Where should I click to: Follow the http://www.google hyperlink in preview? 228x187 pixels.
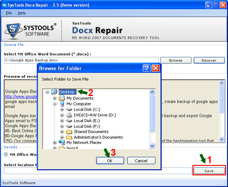click(x=21, y=96)
